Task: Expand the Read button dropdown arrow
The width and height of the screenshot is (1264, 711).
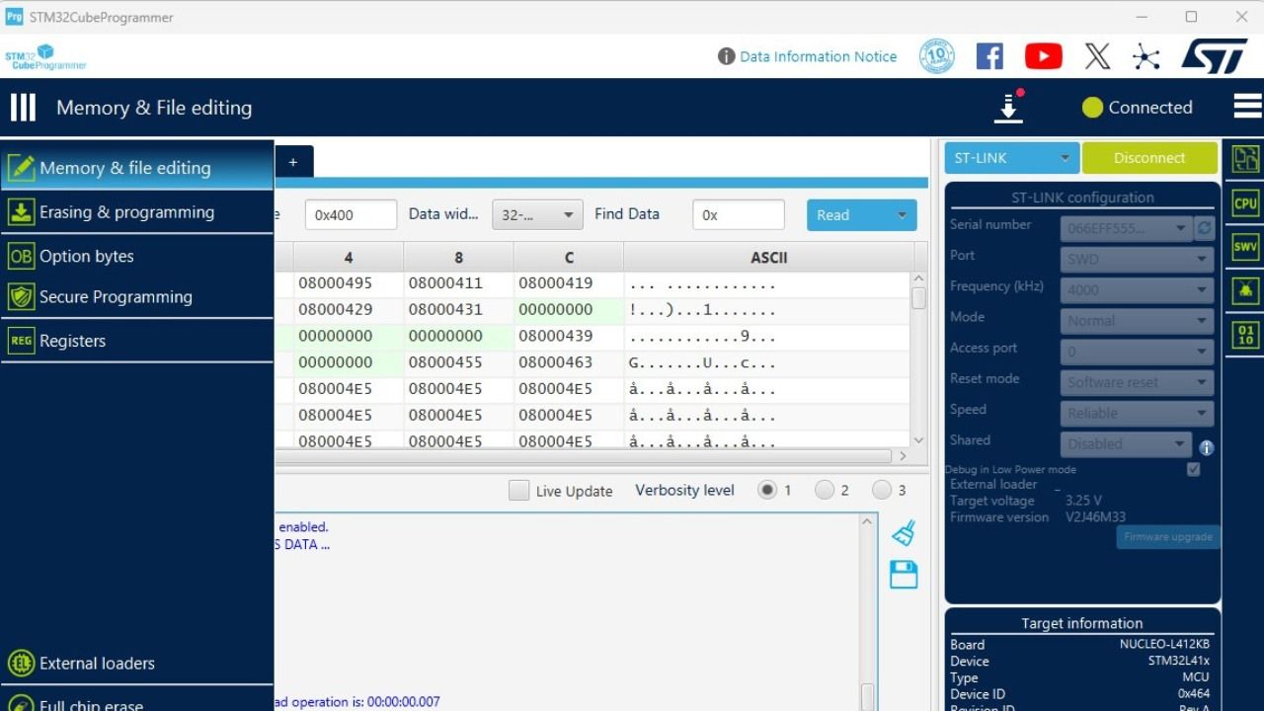Action: pos(902,215)
